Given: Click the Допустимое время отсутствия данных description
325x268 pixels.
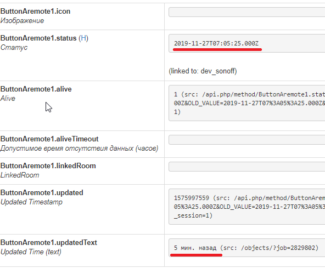Looking at the screenshot, I should 79,149.
